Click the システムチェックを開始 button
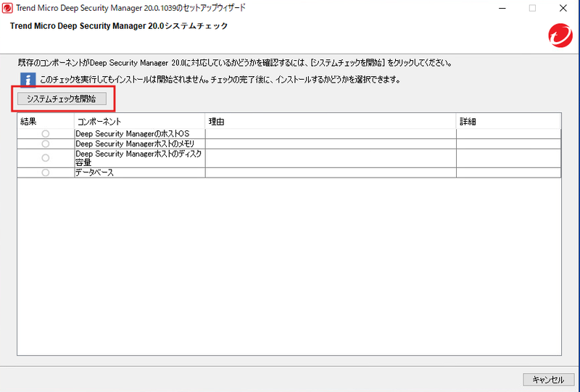The height and width of the screenshot is (392, 580). click(62, 99)
